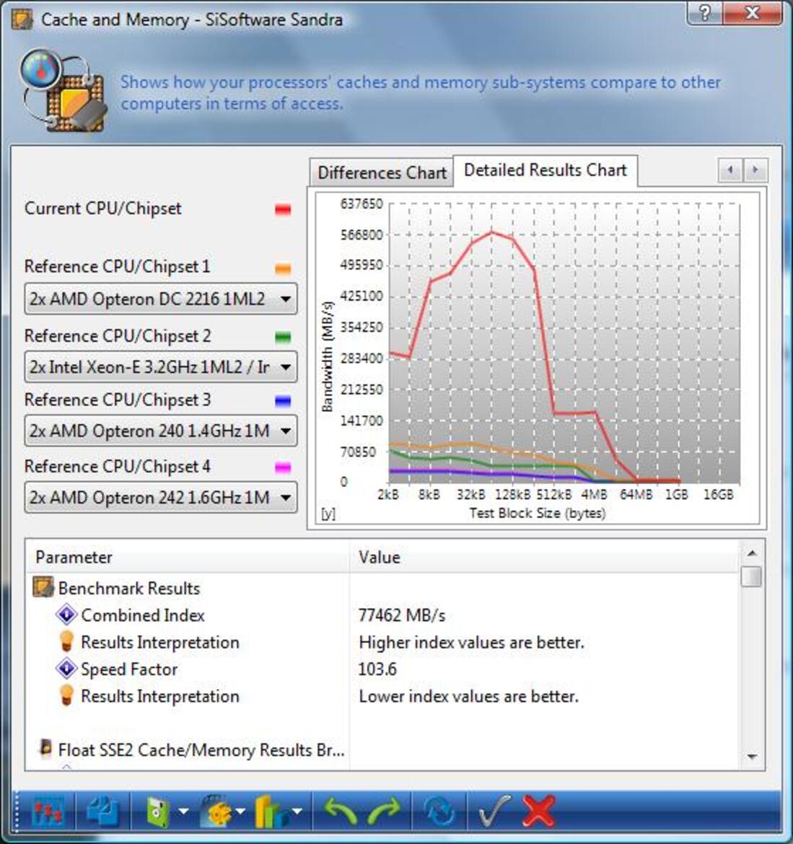Viewport: 793px width, 844px height.
Task: Click the magenta Reference 4 color swatch
Action: tap(283, 467)
